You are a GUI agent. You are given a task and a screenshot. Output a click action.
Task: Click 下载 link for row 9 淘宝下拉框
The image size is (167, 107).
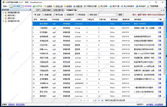coord(159,58)
